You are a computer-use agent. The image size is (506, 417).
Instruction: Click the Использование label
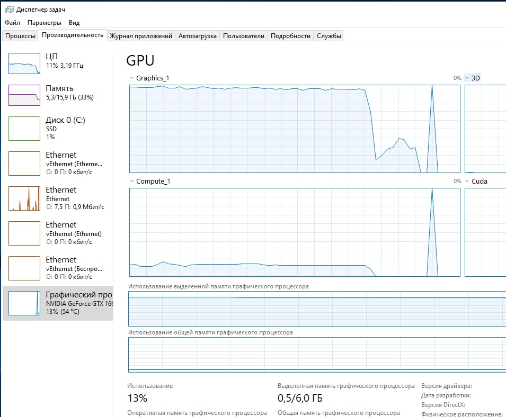click(150, 386)
